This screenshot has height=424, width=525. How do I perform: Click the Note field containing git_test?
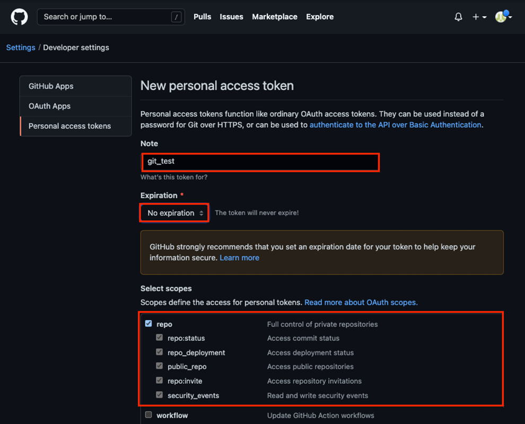coord(260,161)
